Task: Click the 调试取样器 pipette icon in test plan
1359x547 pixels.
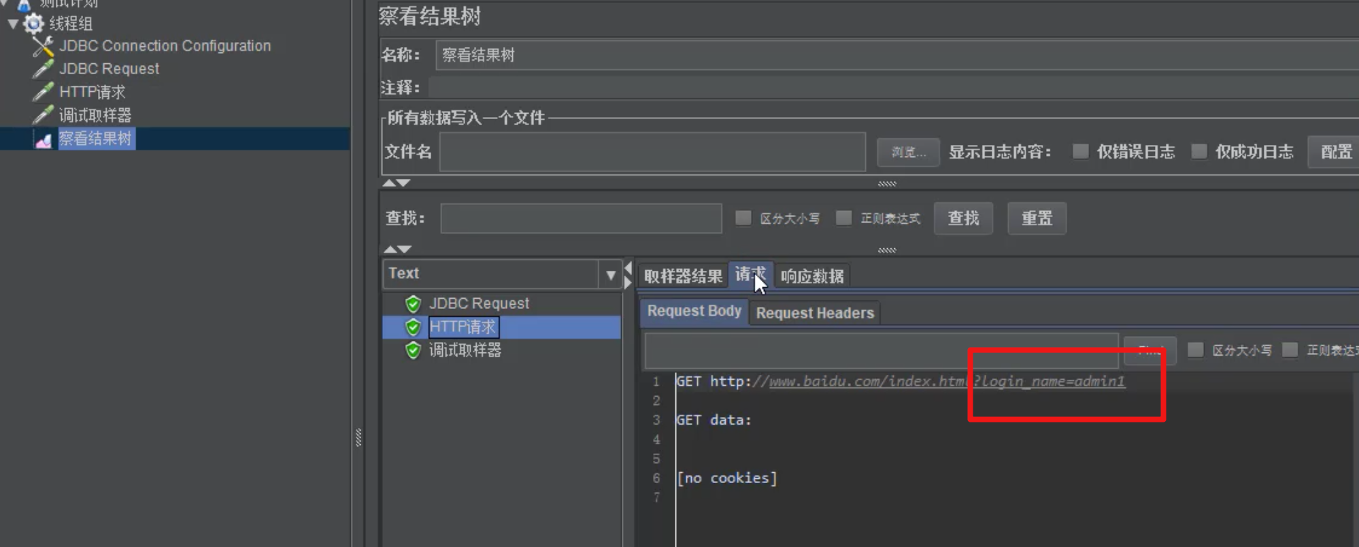Action: [43, 115]
